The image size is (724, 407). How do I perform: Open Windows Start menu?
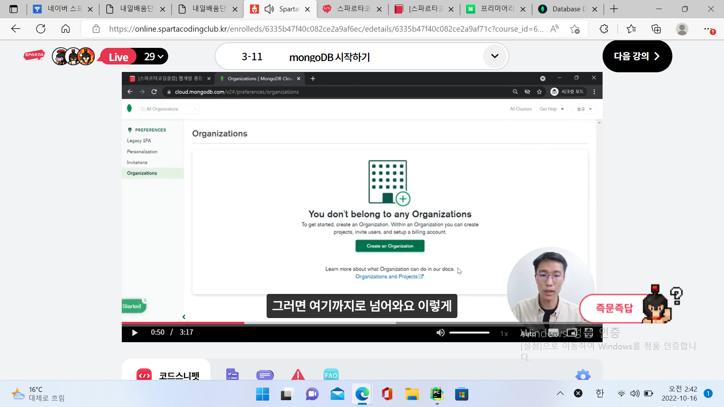click(x=262, y=394)
